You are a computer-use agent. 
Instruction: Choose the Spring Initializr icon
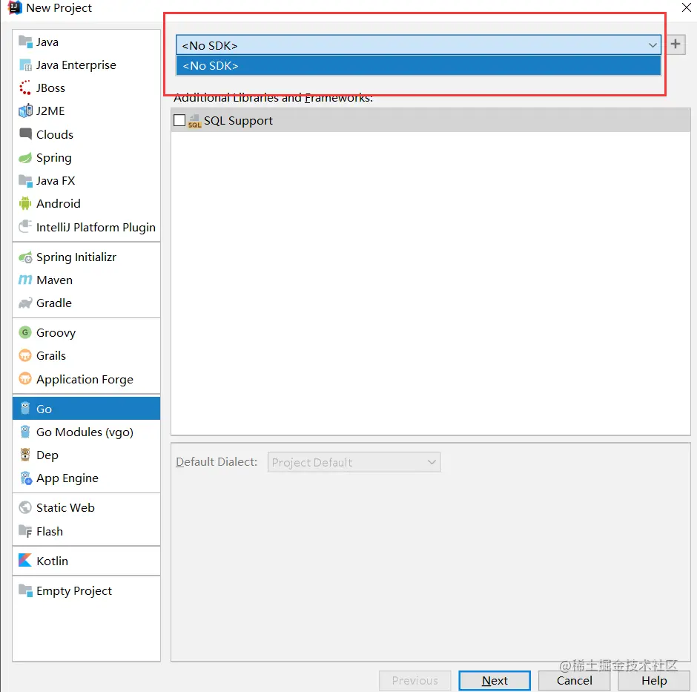tap(25, 257)
